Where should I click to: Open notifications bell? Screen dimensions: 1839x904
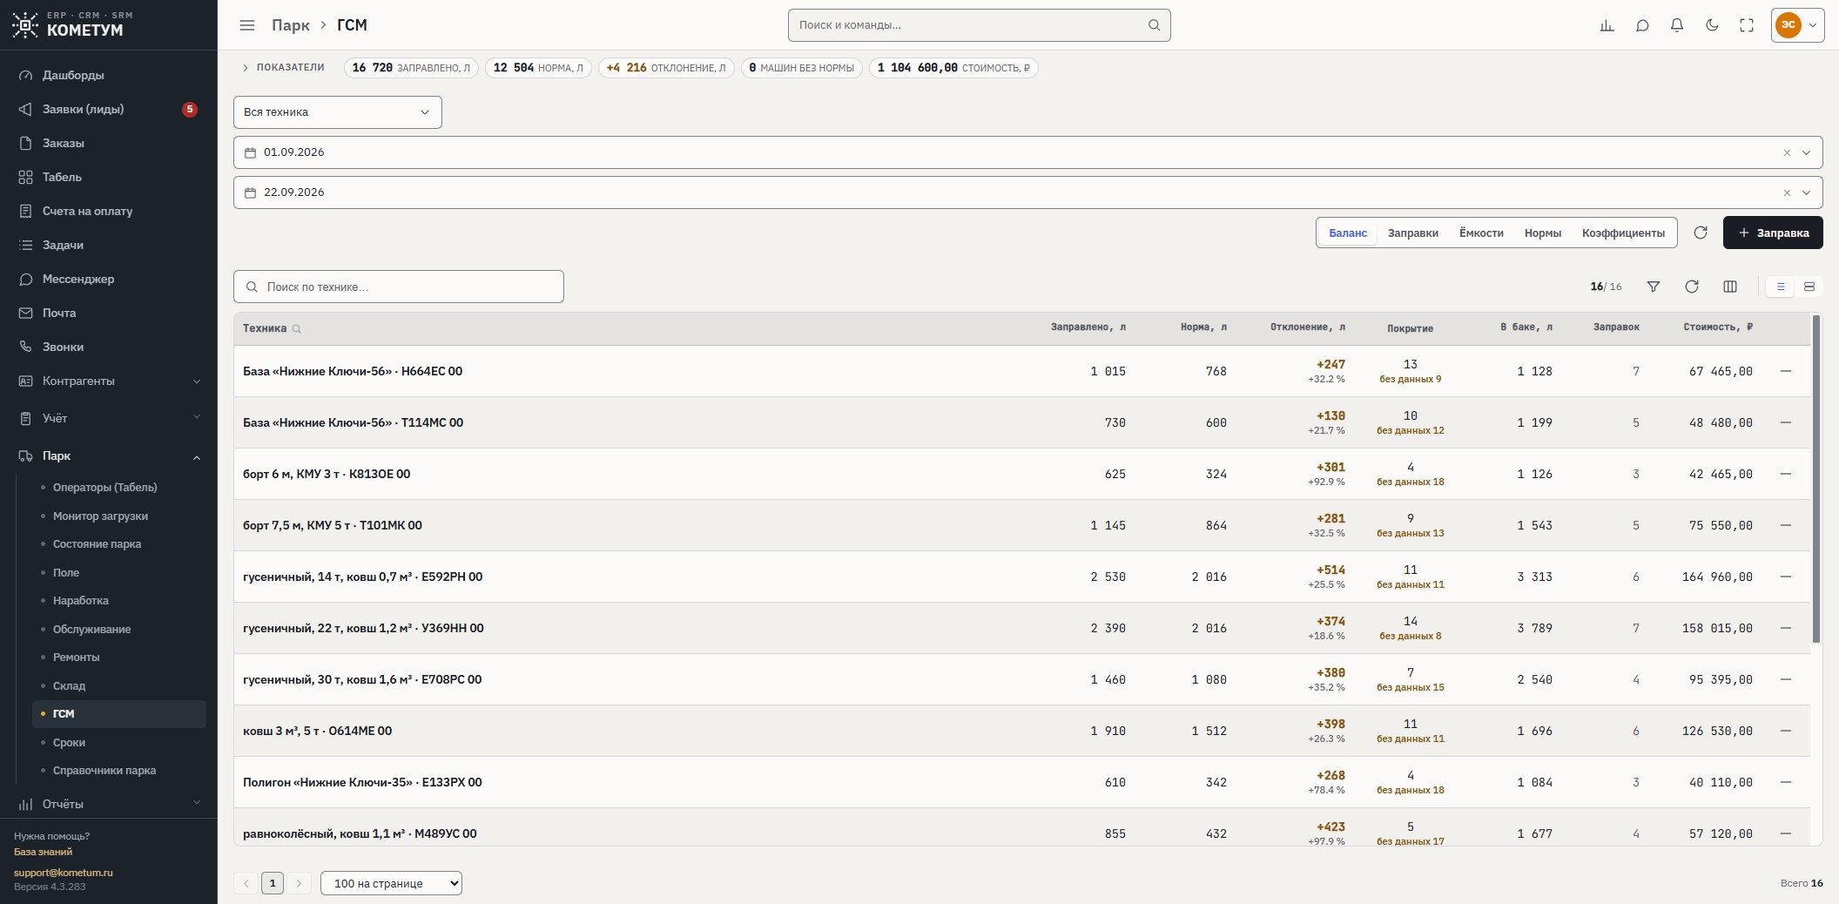tap(1677, 25)
